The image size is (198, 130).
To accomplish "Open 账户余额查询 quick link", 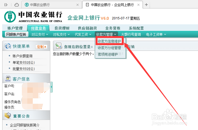I will tap(22, 56).
